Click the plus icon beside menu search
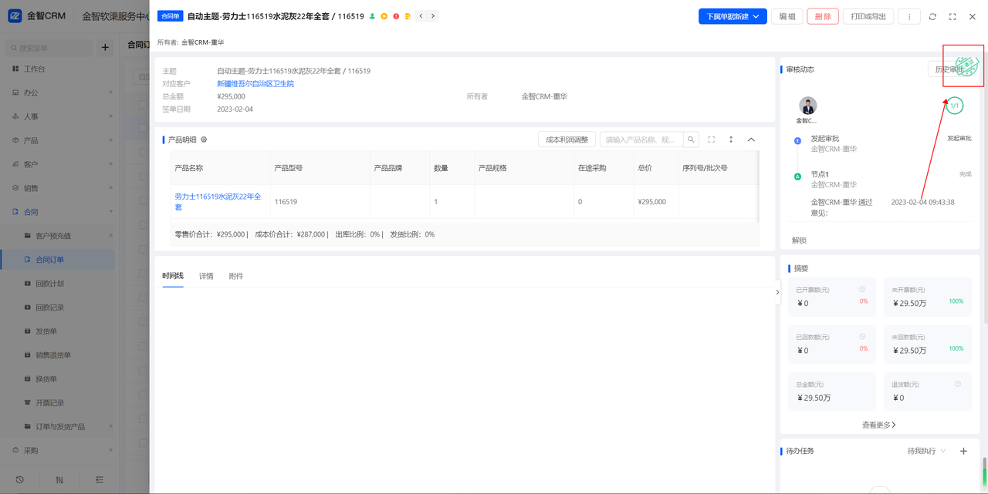The width and height of the screenshot is (988, 494). click(x=105, y=48)
